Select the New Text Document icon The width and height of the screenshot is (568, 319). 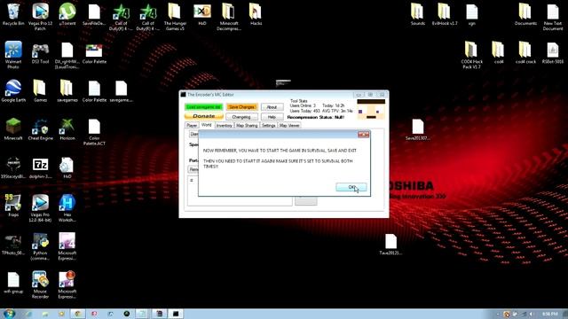pos(553,17)
